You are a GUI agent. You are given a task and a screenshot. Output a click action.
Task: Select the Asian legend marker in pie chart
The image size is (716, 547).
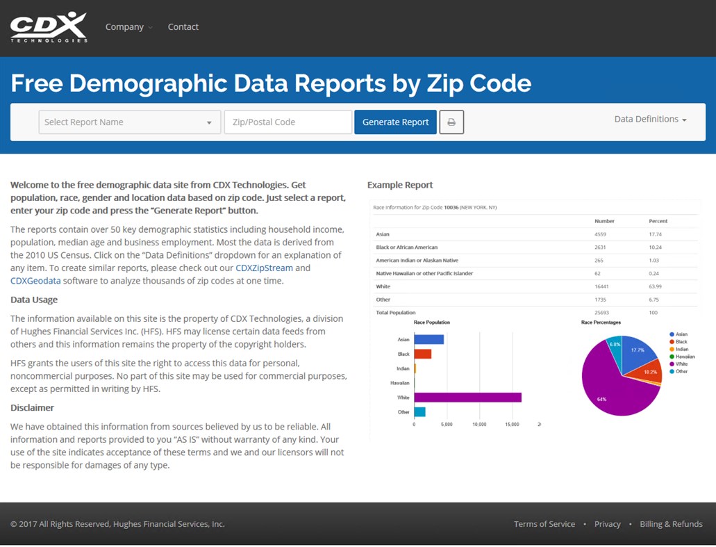(x=671, y=334)
